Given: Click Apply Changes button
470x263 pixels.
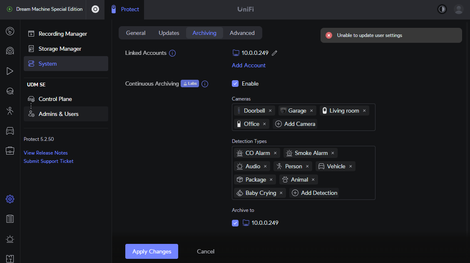Looking at the screenshot, I should (152, 251).
